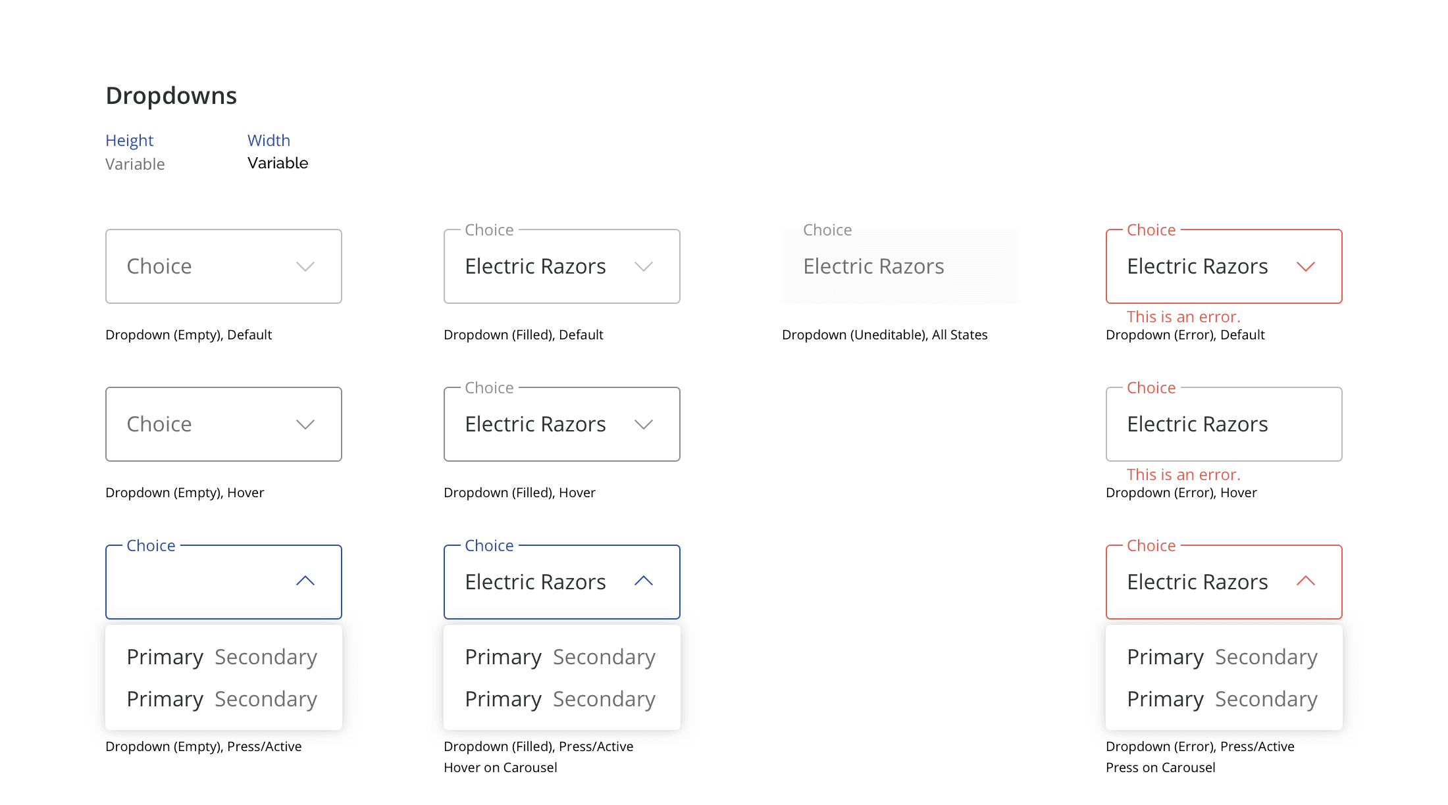Click the Height link
The width and height of the screenshot is (1448, 805).
click(x=129, y=140)
